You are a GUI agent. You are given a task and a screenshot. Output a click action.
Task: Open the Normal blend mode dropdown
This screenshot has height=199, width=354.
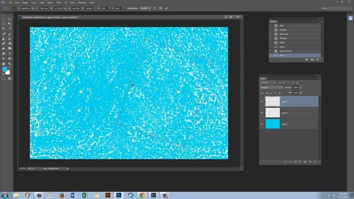(272, 87)
